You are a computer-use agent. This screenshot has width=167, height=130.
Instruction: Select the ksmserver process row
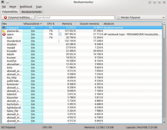(x=82, y=84)
